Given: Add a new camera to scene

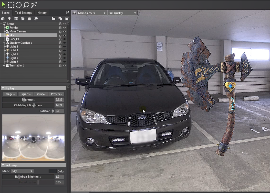Looking at the screenshot, I should tap(16, 19).
